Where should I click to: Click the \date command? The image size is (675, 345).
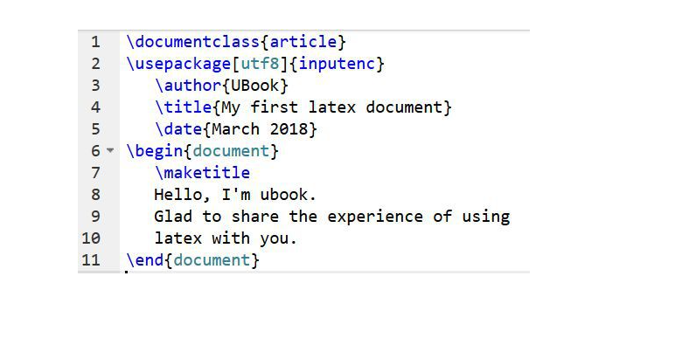[x=178, y=129]
